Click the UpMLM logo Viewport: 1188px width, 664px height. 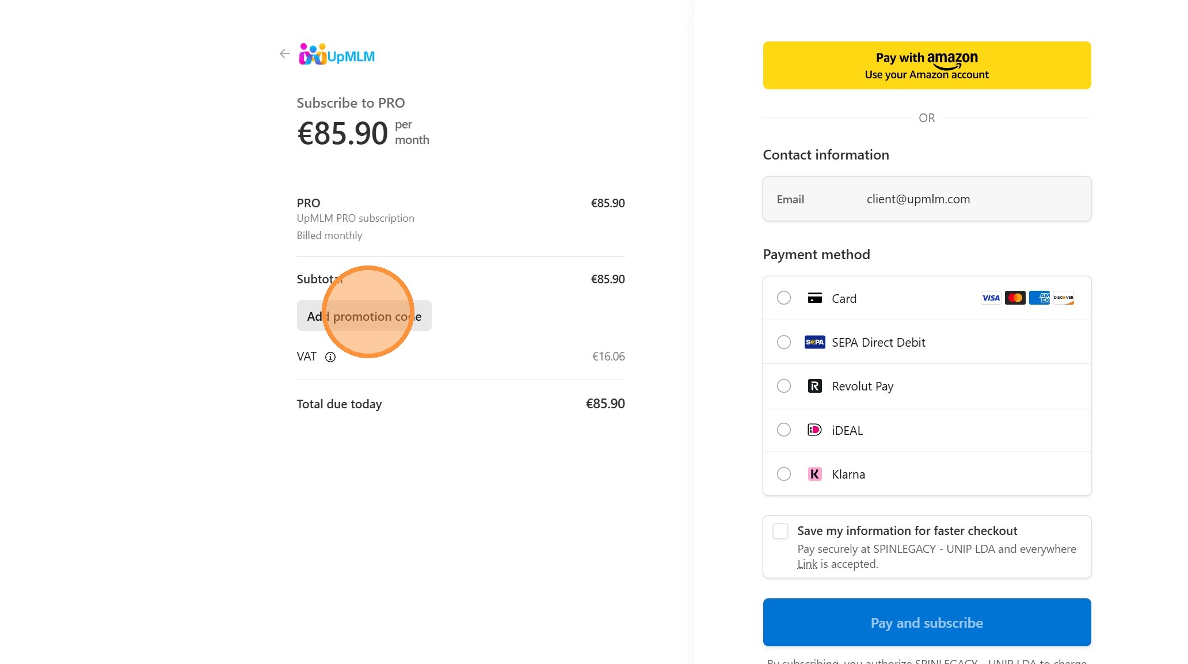click(x=337, y=55)
